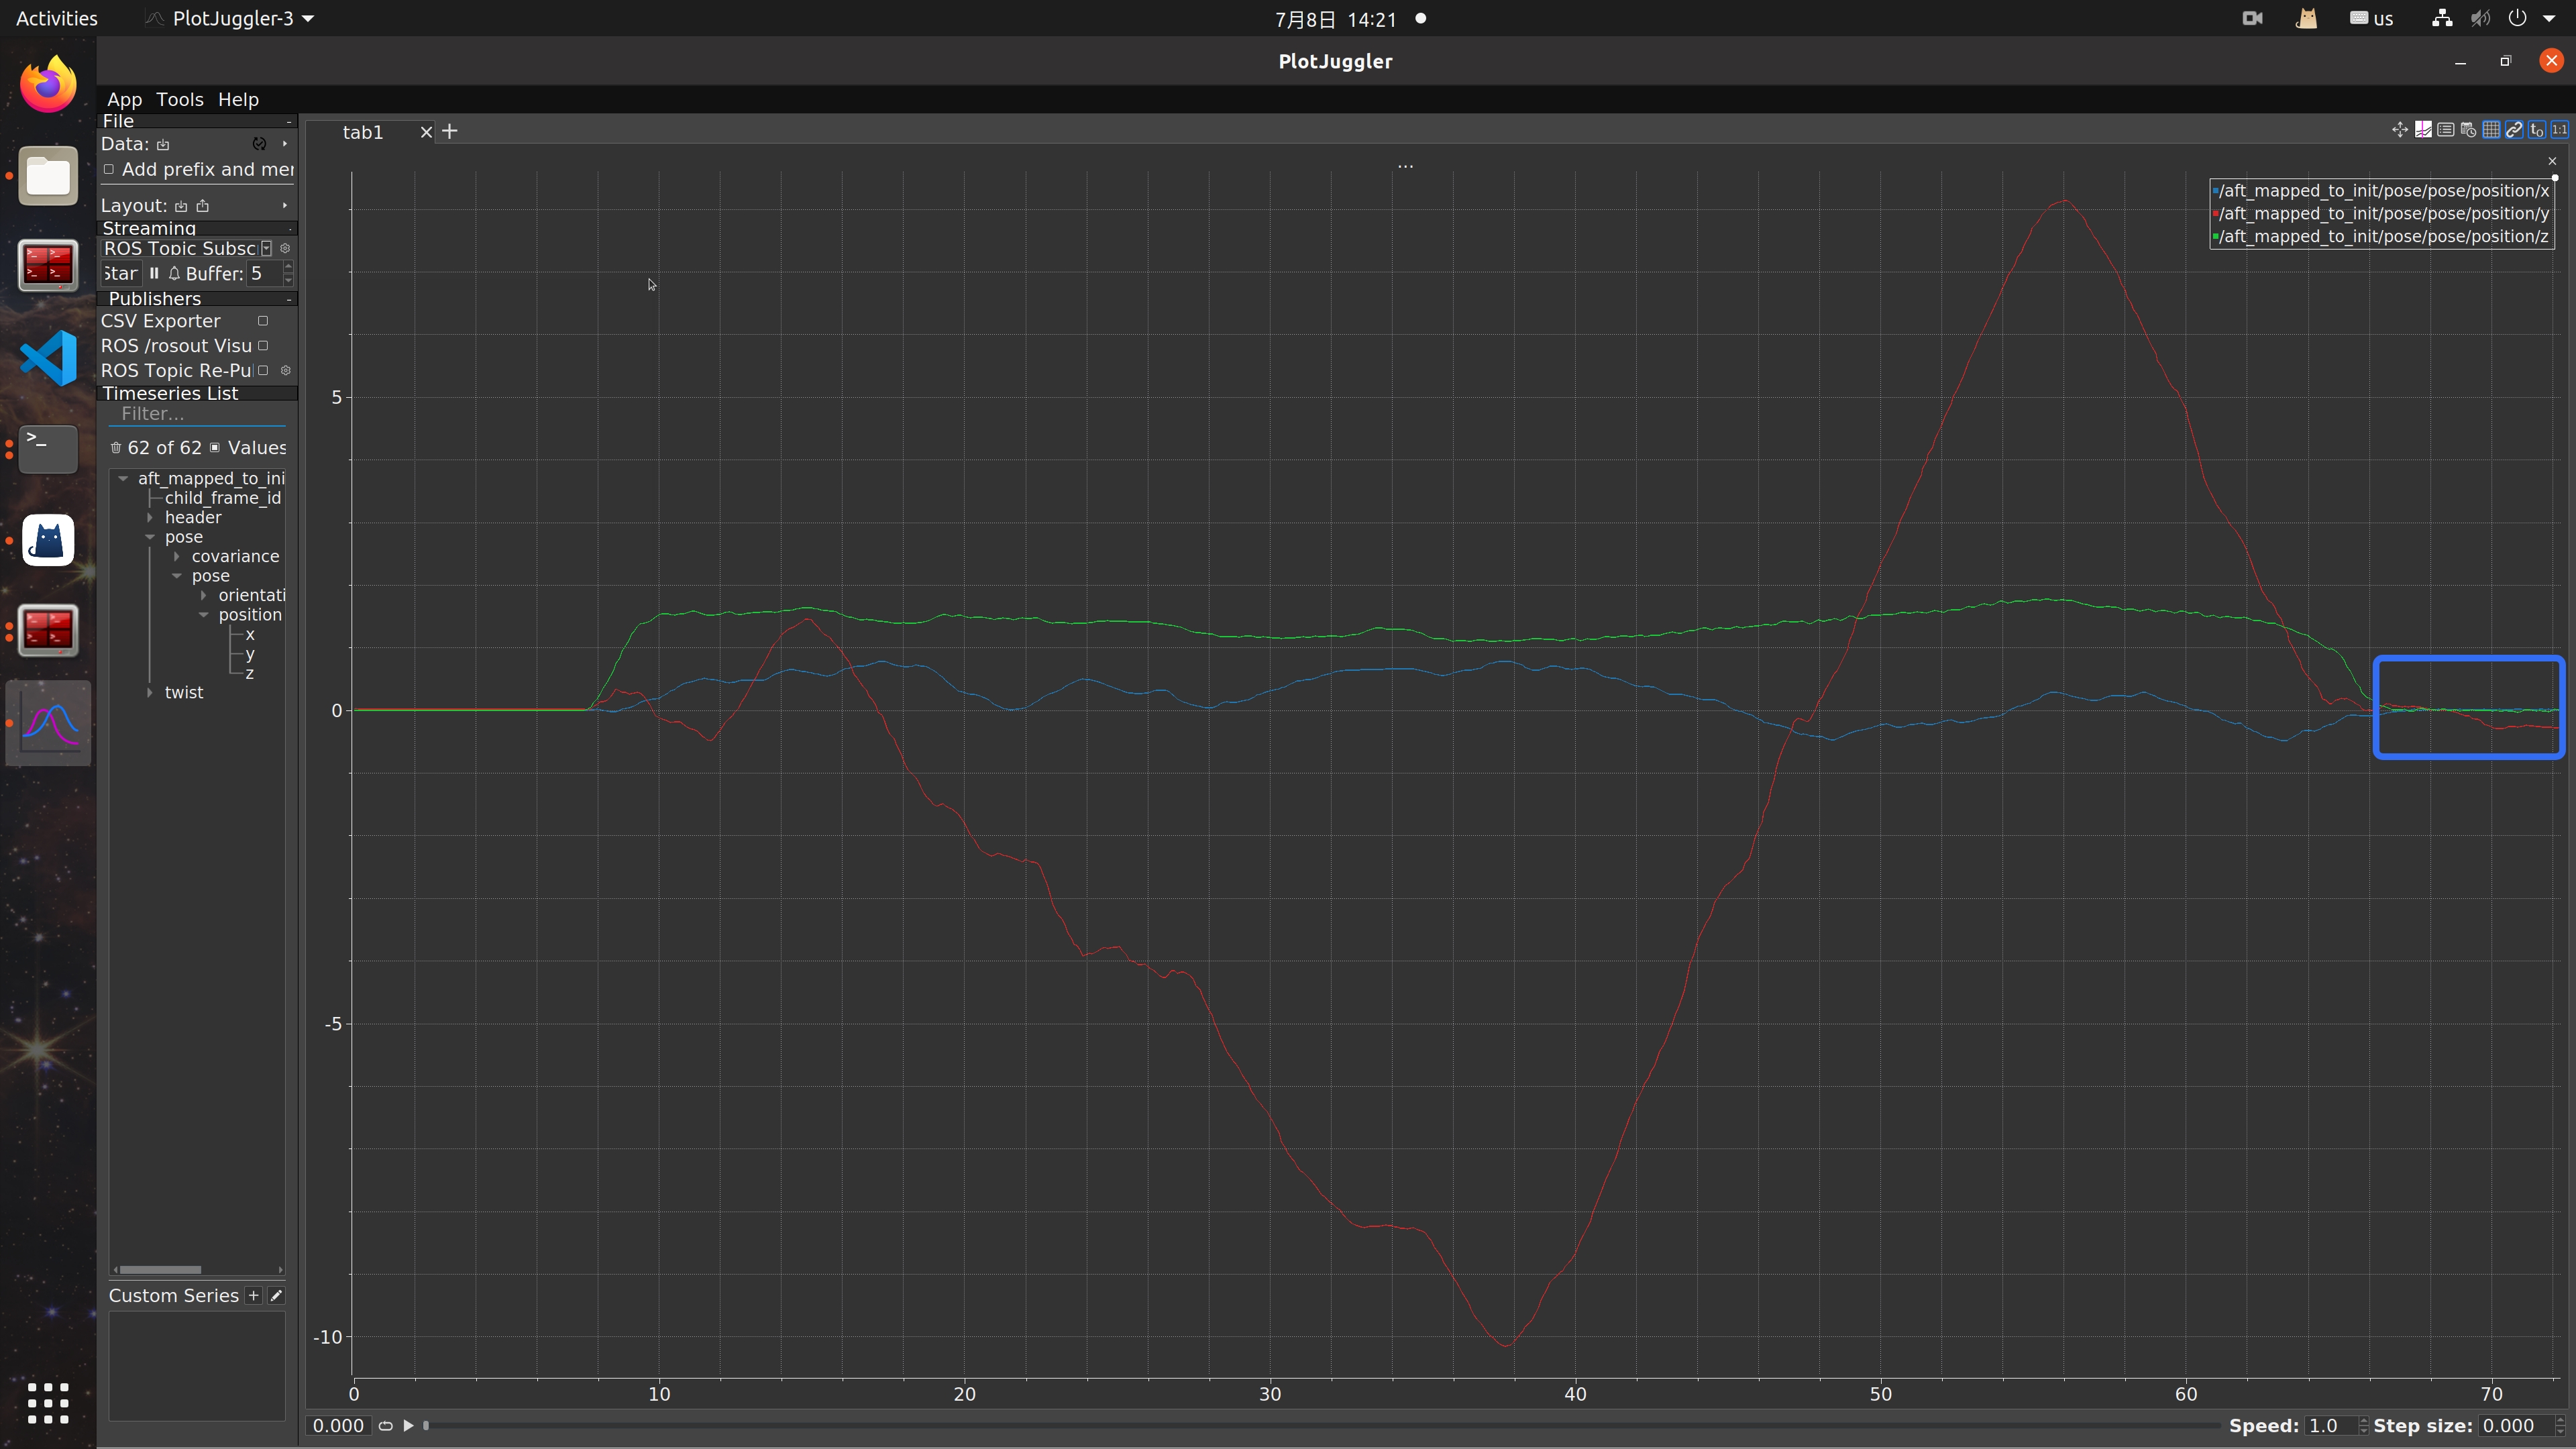
Task: Enable the ROS /rosout Visualization checkbox
Action: [263, 346]
